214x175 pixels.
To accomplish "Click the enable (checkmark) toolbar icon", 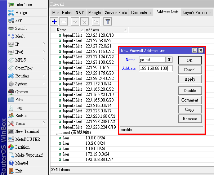I will (x=75, y=22).
